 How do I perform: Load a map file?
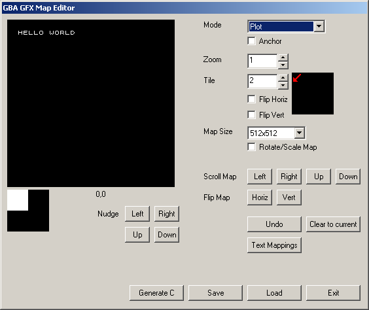(x=274, y=293)
